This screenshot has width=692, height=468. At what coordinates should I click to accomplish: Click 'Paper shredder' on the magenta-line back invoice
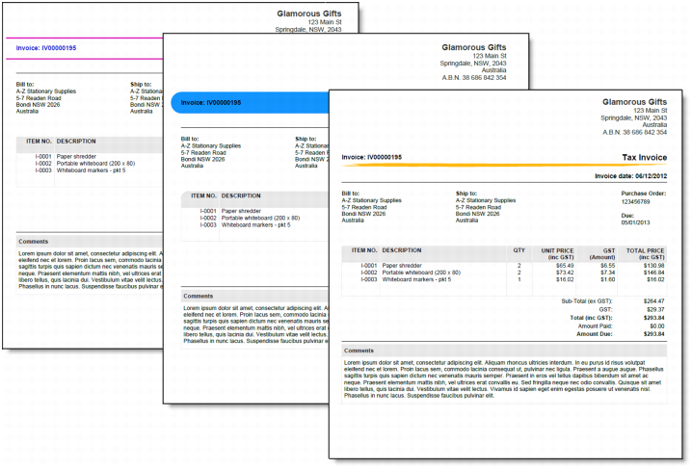(x=76, y=157)
